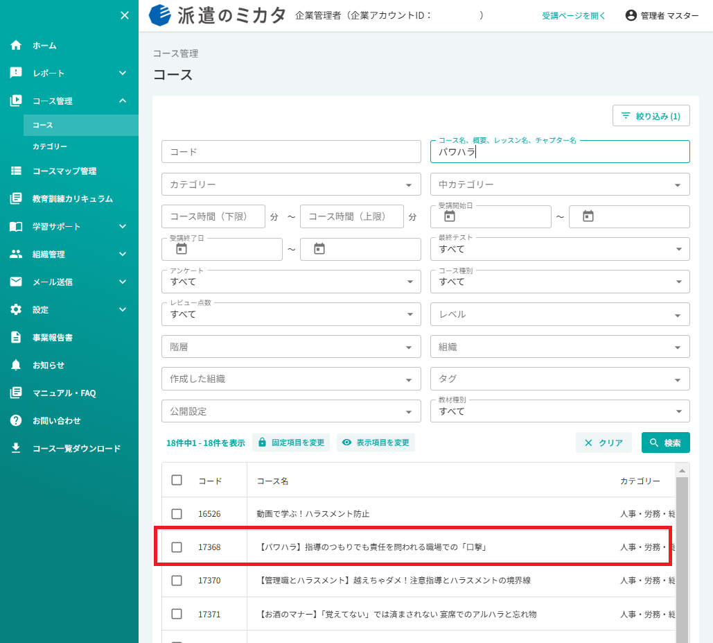713x643 pixels.
Task: Click the コースマップ管理 list icon
Action: pos(16,171)
